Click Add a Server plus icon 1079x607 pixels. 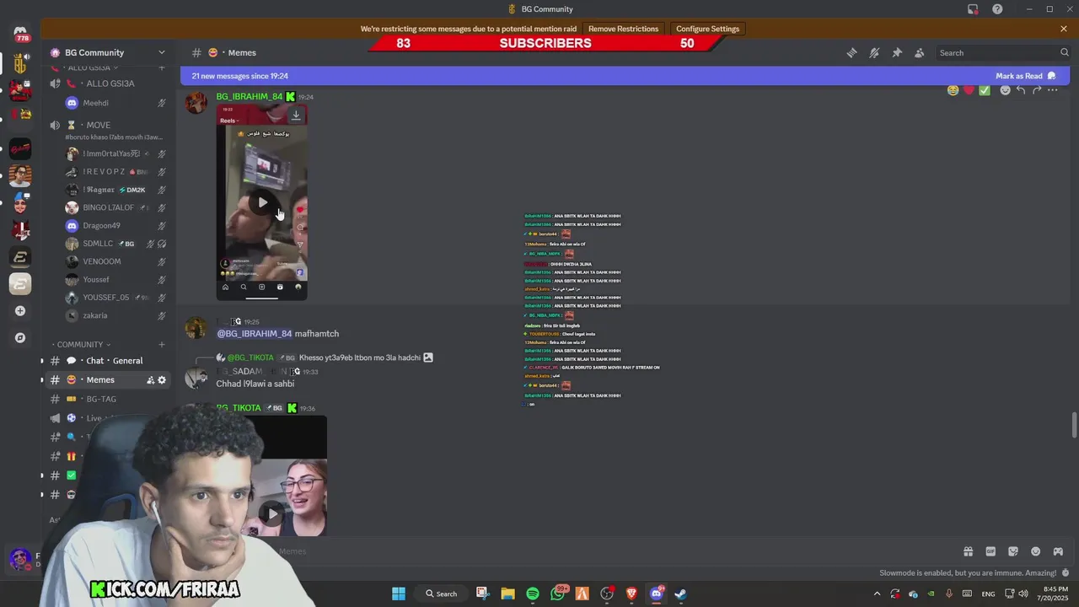coord(20,311)
